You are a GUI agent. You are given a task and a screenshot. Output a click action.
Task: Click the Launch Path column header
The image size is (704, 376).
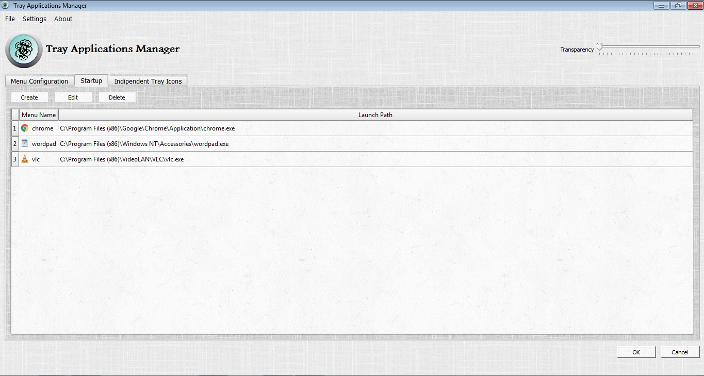point(375,115)
